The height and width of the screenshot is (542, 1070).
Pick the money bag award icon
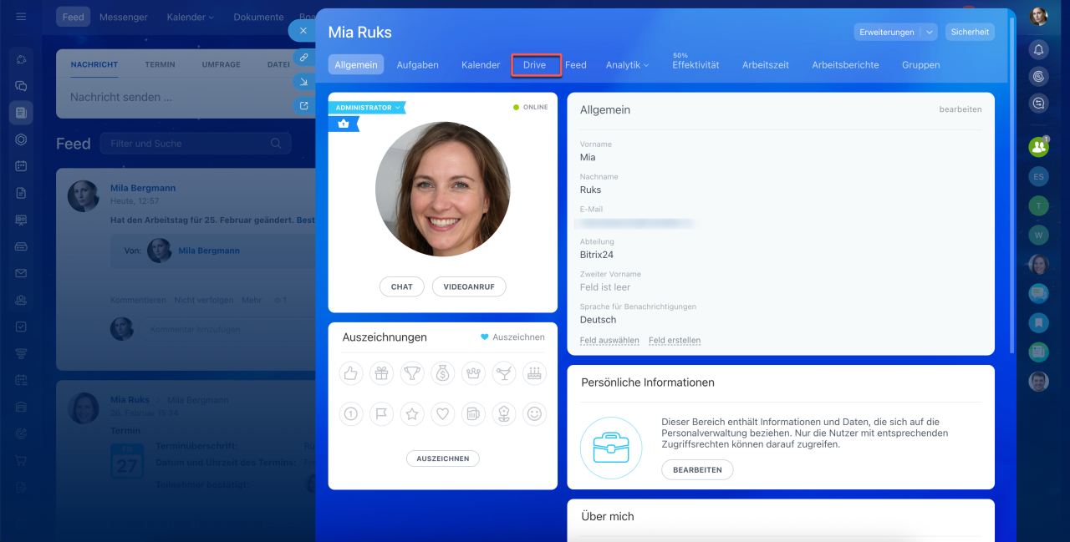point(443,374)
